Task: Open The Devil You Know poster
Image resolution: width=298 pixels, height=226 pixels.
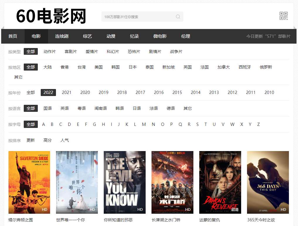Action: click(x=125, y=182)
